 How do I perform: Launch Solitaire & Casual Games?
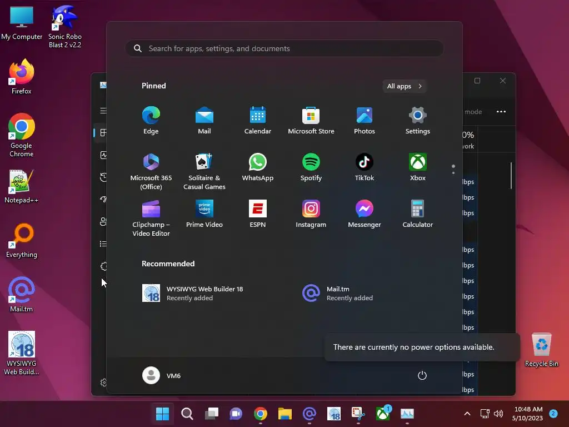click(x=204, y=171)
